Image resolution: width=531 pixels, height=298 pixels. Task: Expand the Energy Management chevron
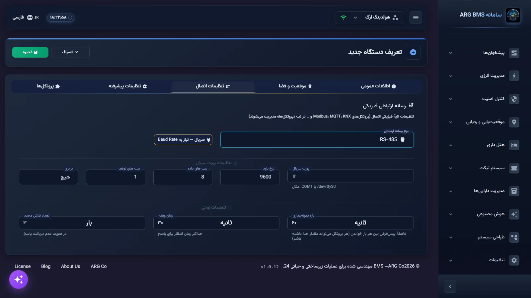point(450,76)
